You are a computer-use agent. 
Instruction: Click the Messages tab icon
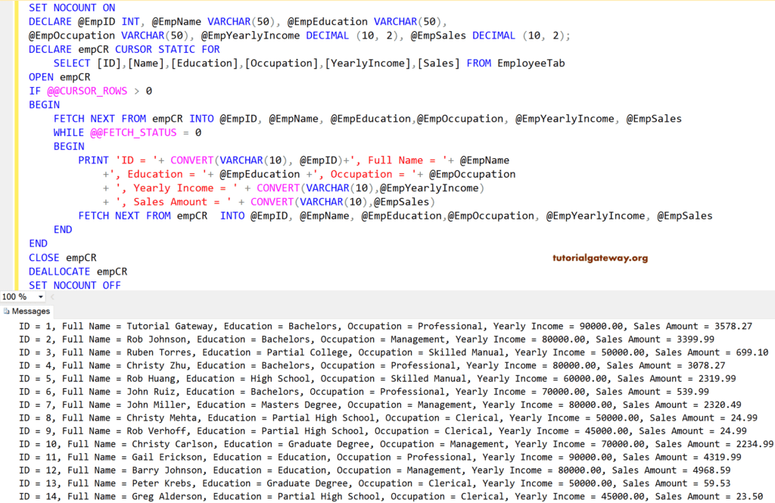tap(8, 311)
